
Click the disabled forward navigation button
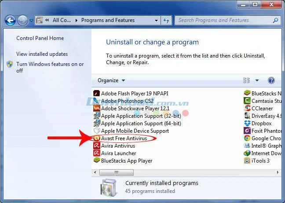tap(22, 20)
